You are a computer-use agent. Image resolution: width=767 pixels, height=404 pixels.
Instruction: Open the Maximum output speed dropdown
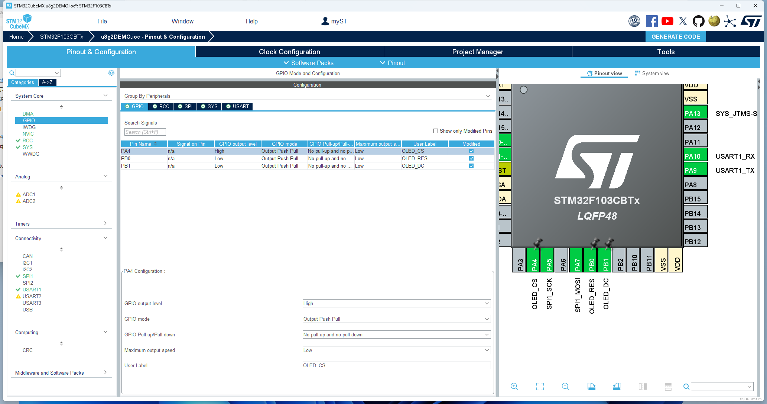pyautogui.click(x=397, y=350)
